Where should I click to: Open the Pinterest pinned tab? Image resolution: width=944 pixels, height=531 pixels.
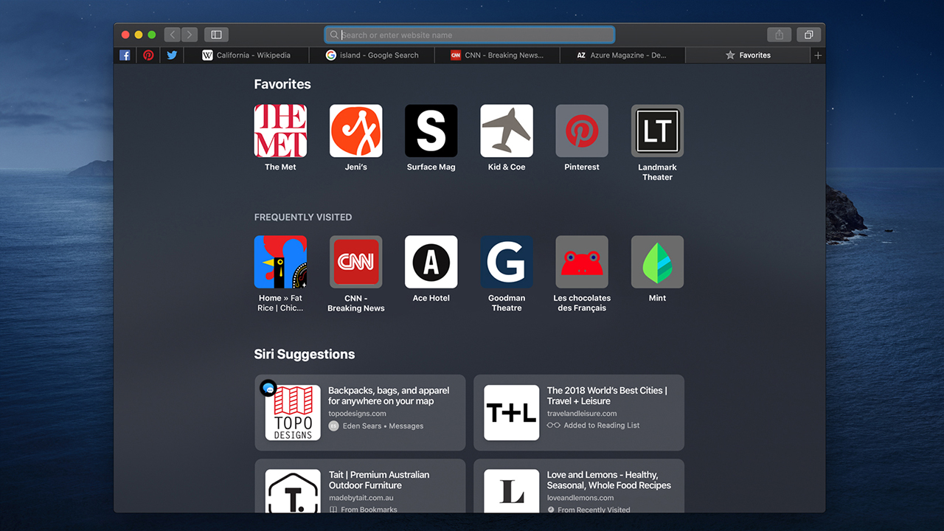[x=148, y=55]
